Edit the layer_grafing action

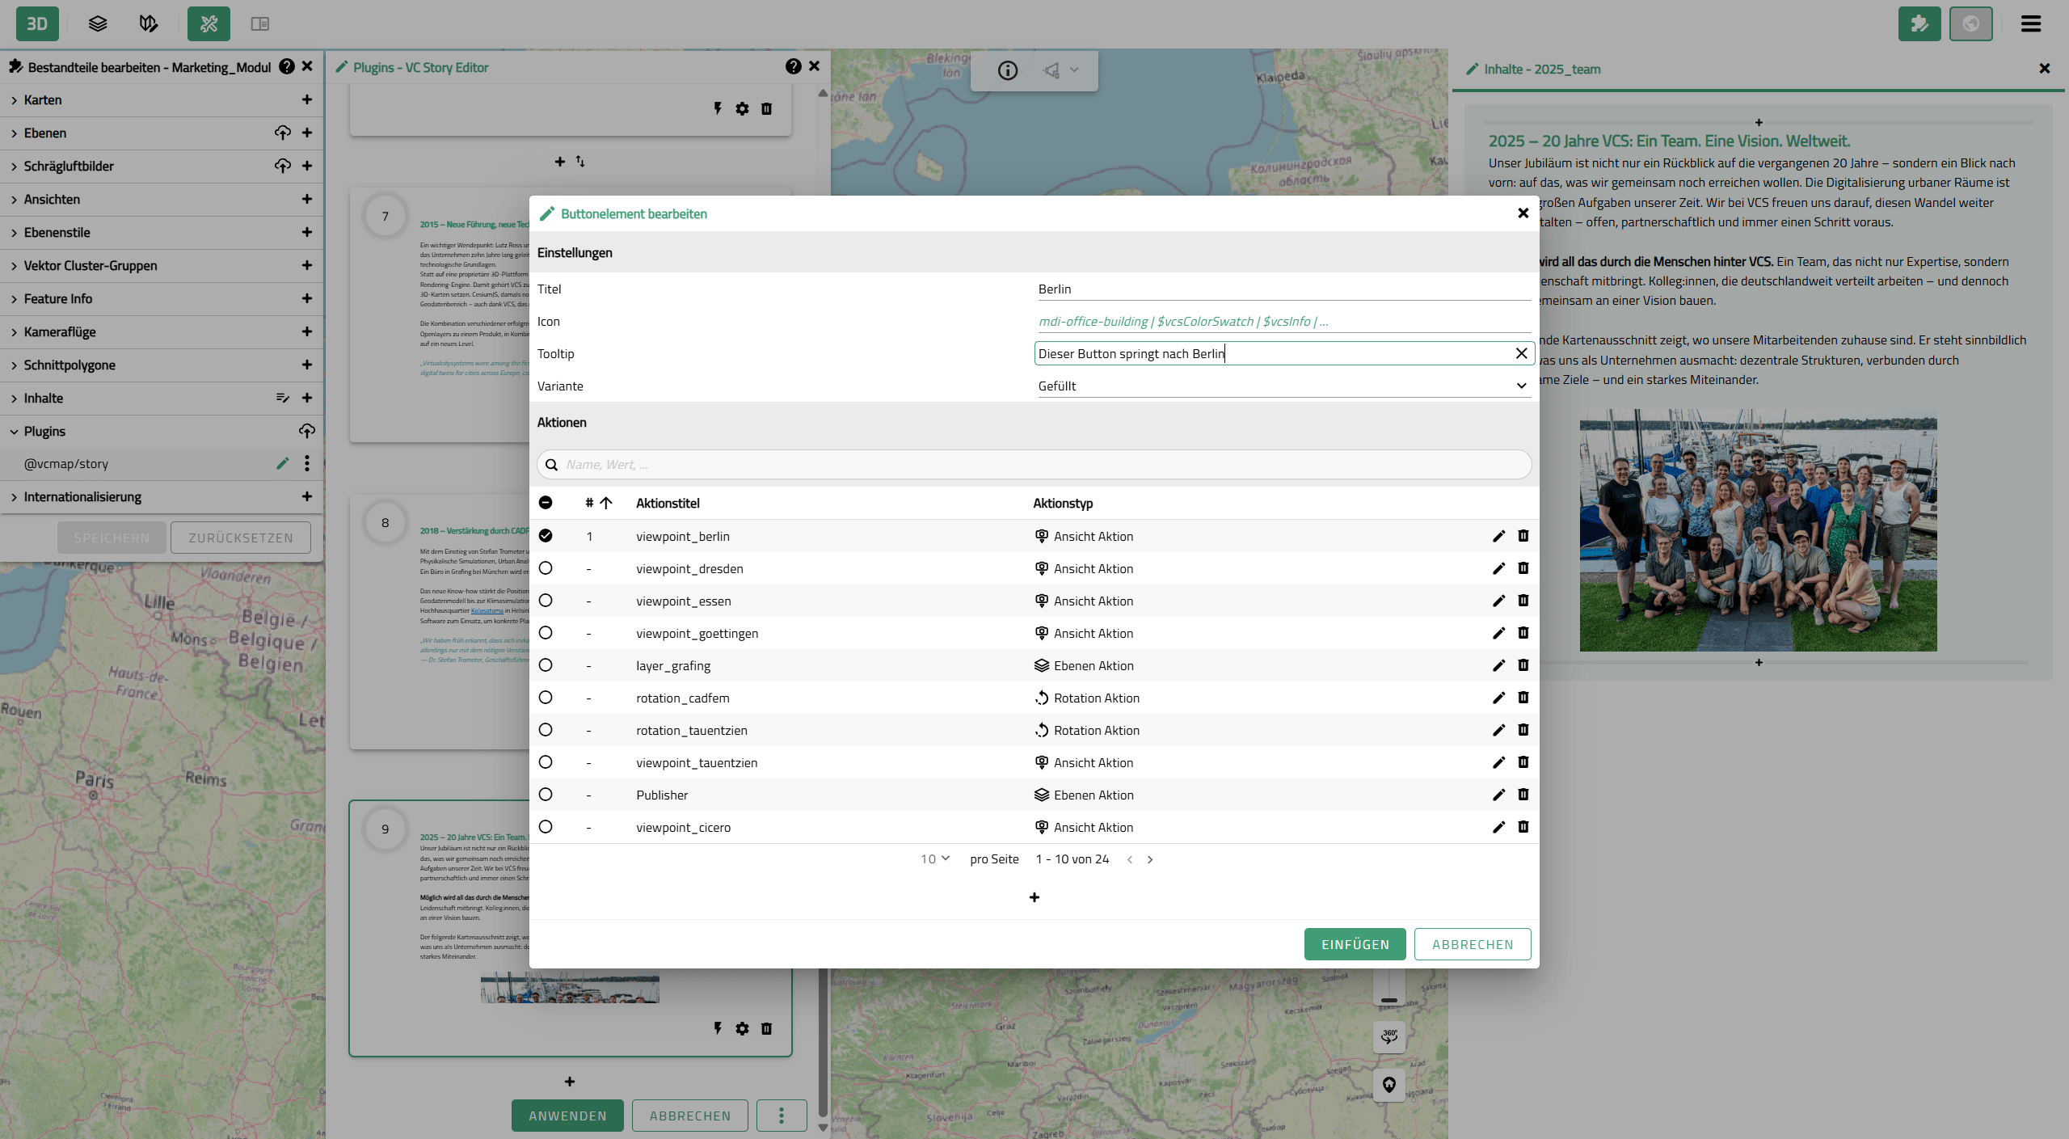[x=1498, y=665]
